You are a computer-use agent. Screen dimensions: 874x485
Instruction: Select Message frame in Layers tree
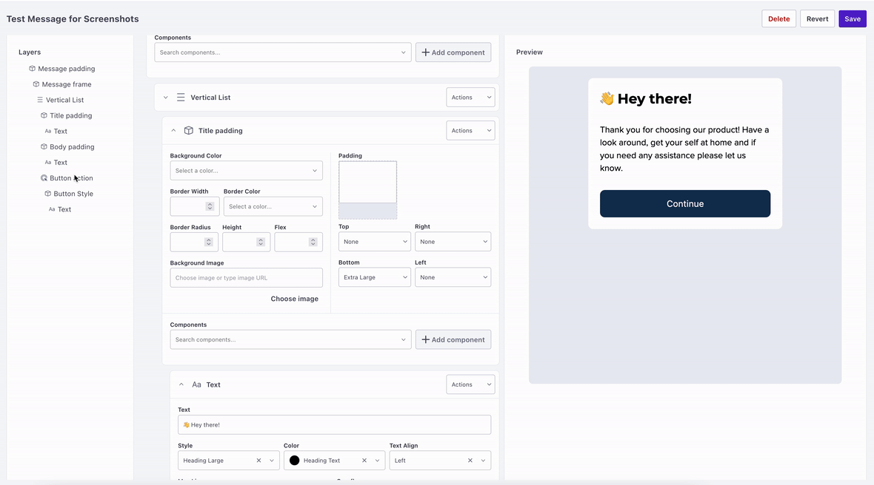tap(67, 84)
